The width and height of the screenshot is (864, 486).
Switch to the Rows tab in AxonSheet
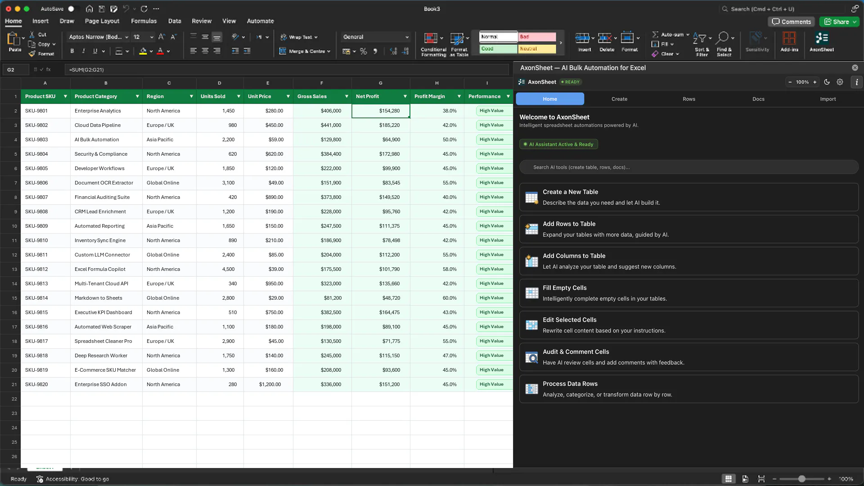[689, 99]
